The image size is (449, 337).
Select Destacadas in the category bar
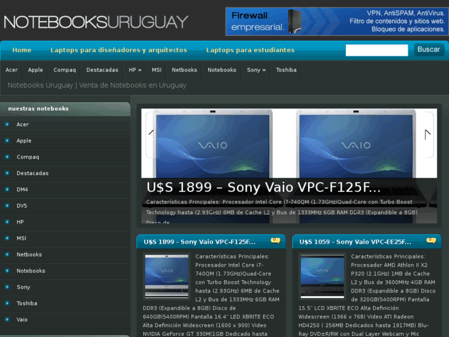(x=102, y=70)
